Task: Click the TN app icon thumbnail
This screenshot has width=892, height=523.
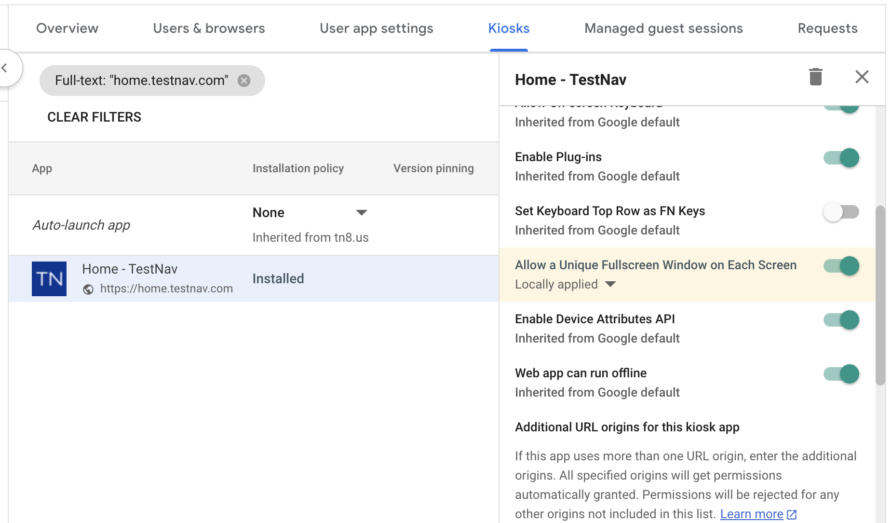Action: tap(49, 279)
